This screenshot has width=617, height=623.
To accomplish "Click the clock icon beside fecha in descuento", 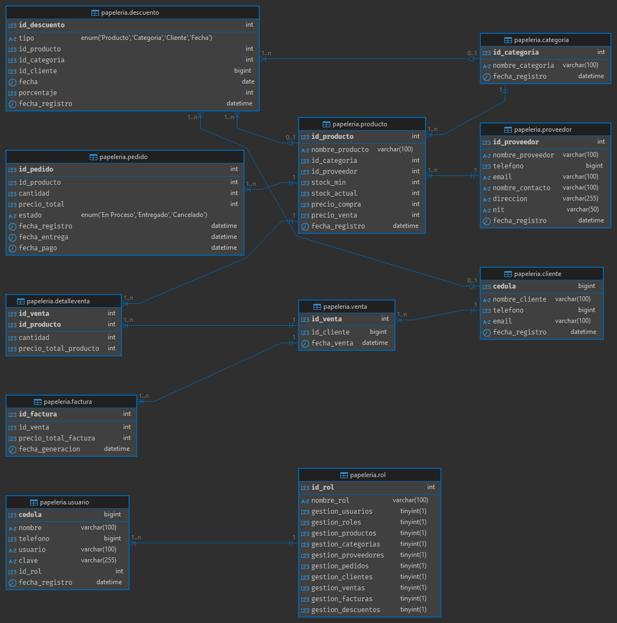I will pyautogui.click(x=13, y=82).
